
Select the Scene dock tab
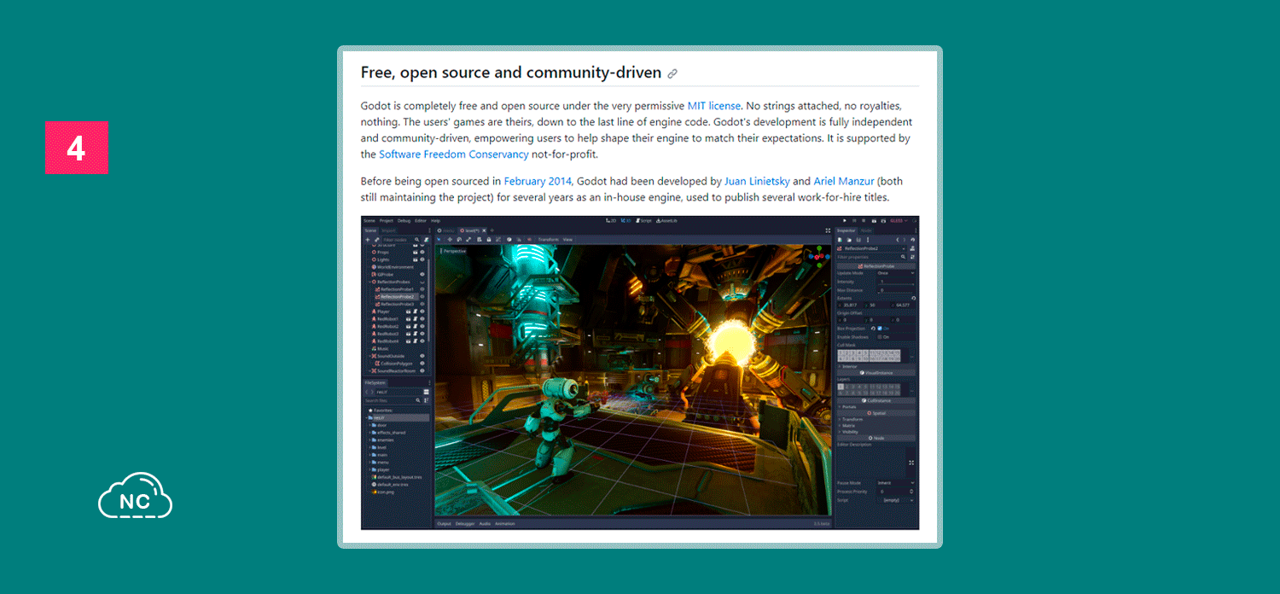coord(370,230)
